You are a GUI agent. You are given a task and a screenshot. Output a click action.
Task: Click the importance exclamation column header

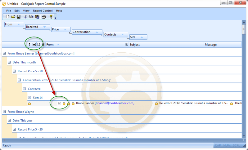pos(29,44)
